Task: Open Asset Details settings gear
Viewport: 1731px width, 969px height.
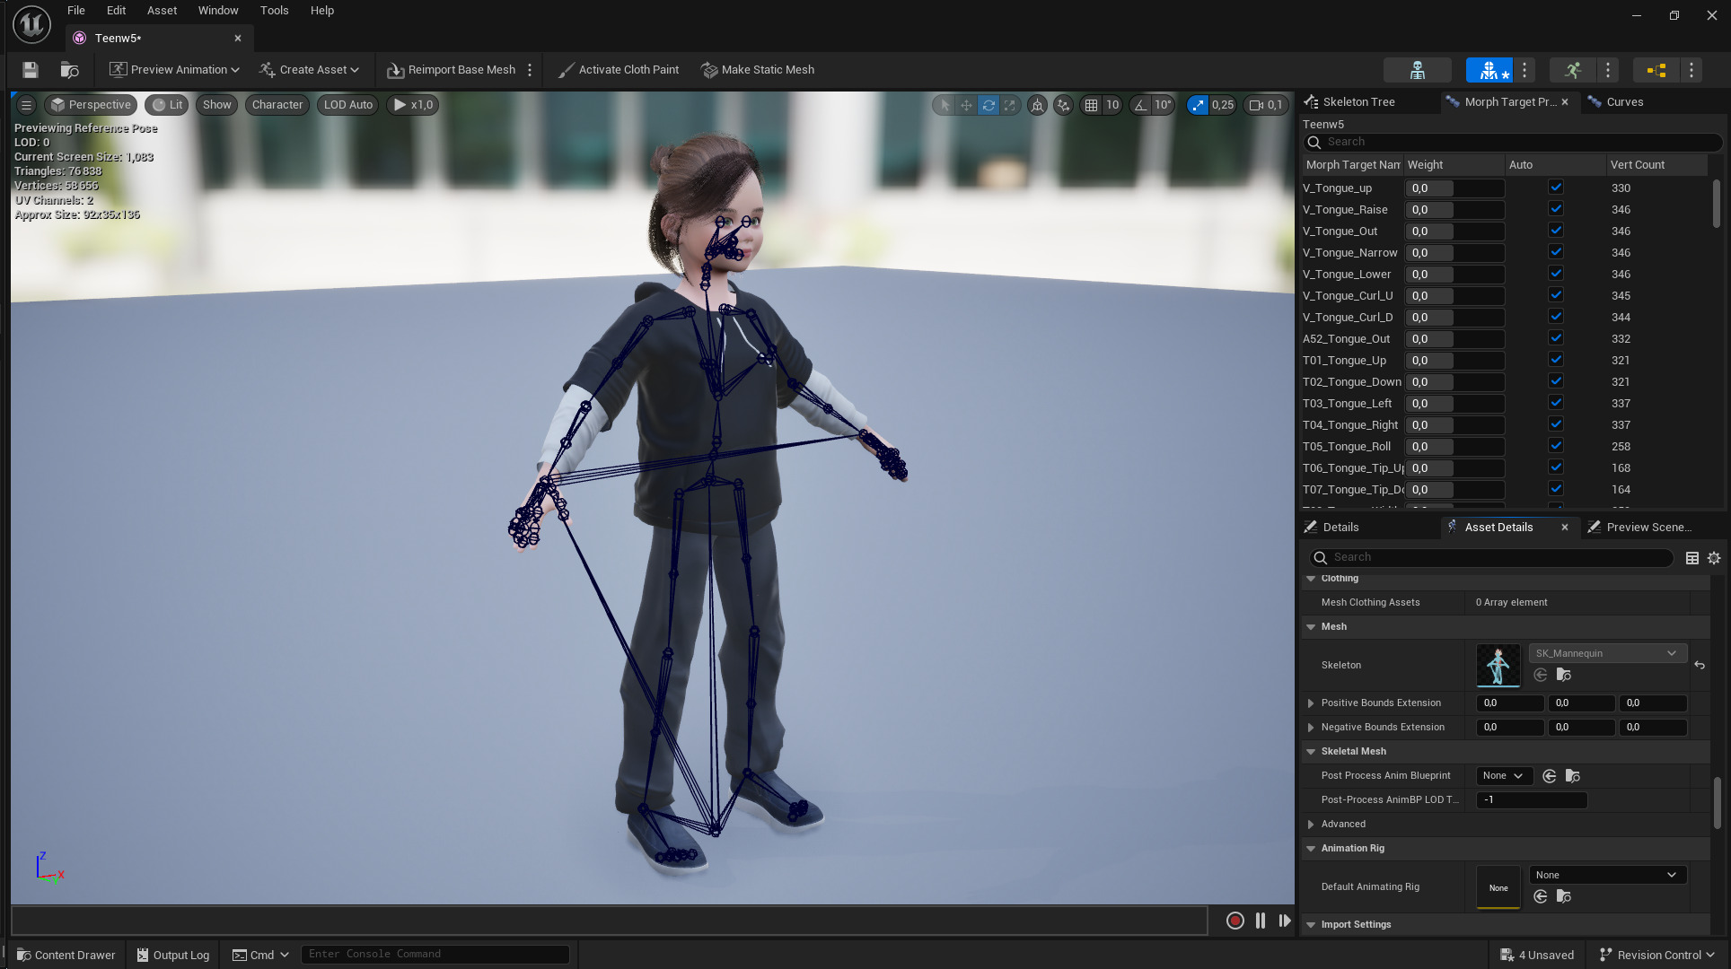Action: 1714,558
